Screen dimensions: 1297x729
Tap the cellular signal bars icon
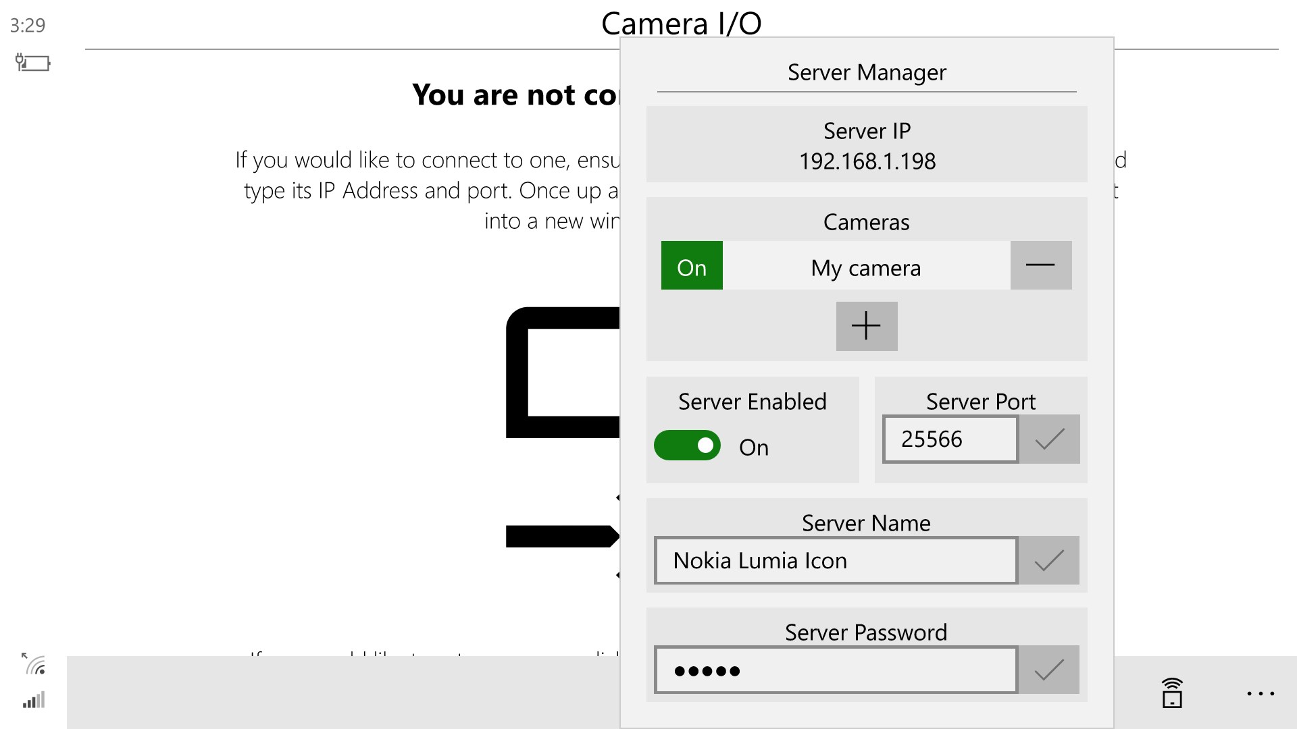click(x=34, y=700)
